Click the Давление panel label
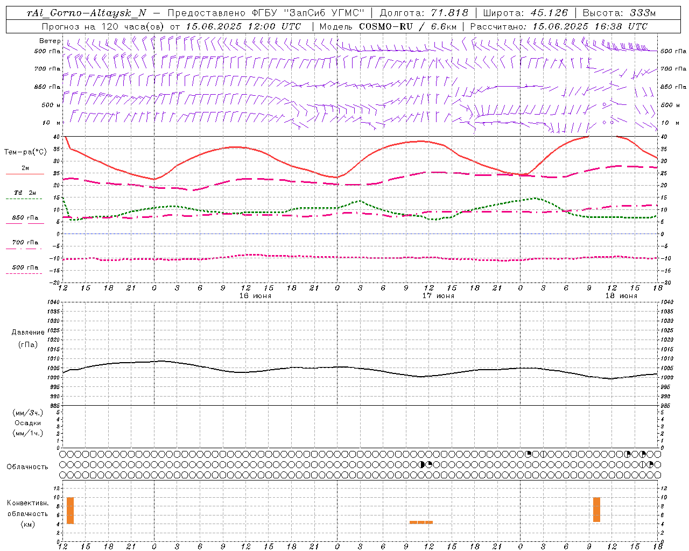689x551 pixels. click(28, 333)
